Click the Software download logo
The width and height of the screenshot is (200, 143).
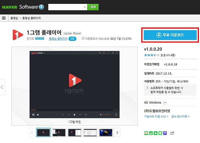[32, 7]
